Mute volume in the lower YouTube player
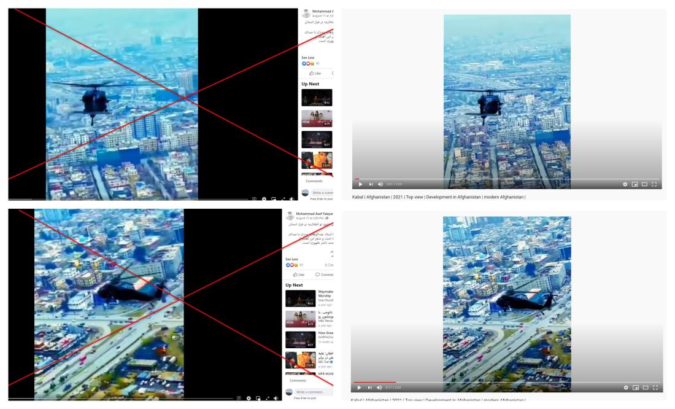Viewport: 675px width, 409px height. click(379, 388)
